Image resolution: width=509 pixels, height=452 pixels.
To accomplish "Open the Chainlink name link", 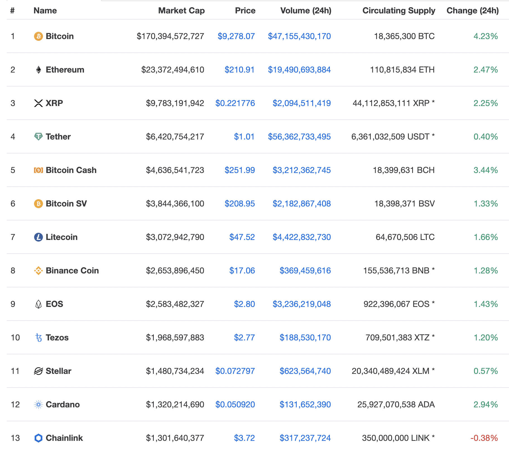I will (x=64, y=438).
